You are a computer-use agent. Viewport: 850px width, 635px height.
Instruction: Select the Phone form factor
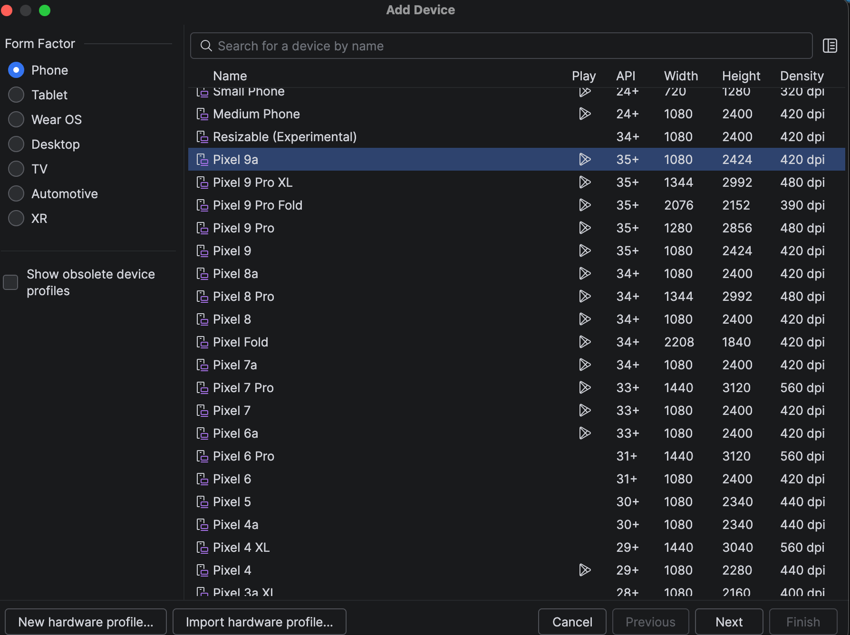[16, 70]
